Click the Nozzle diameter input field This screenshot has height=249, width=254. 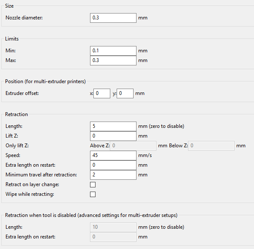(113, 18)
